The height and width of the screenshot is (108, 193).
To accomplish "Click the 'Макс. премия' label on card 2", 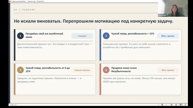I will pyautogui.click(x=168, y=36).
